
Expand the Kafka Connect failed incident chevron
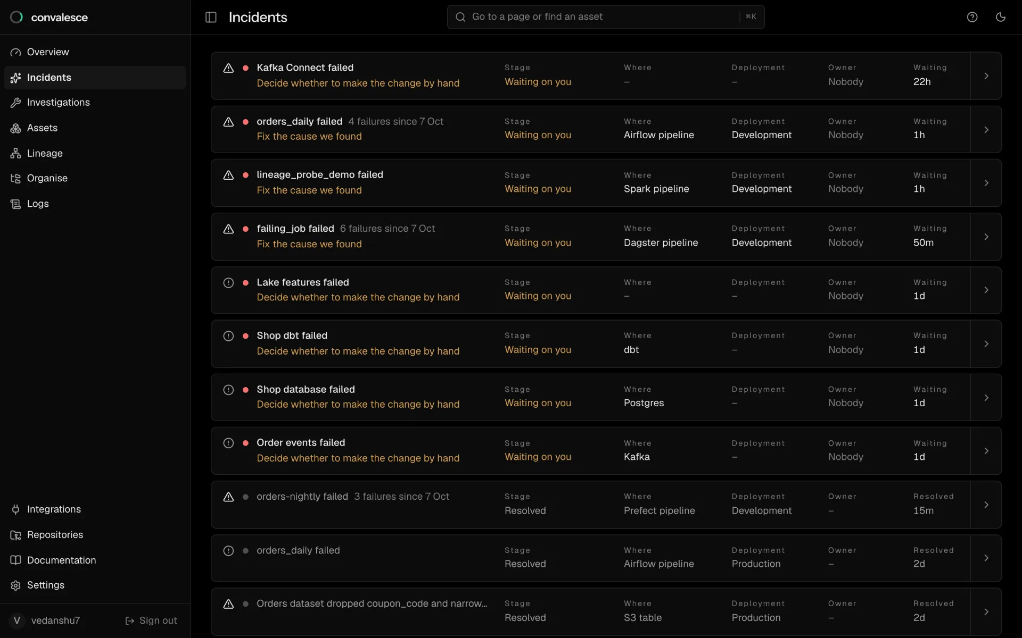[986, 76]
